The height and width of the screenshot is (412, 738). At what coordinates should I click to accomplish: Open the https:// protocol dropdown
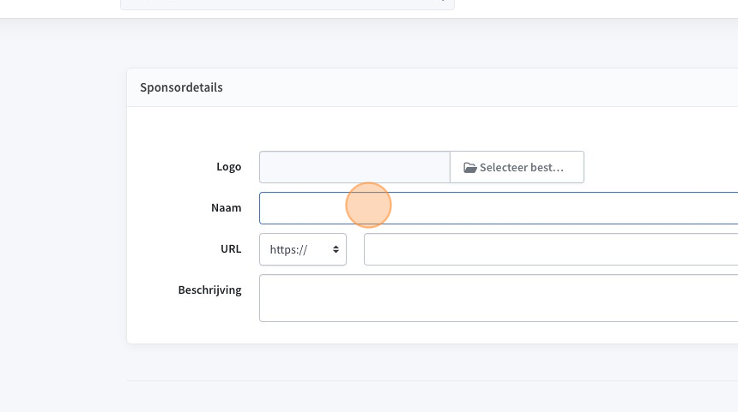[303, 249]
